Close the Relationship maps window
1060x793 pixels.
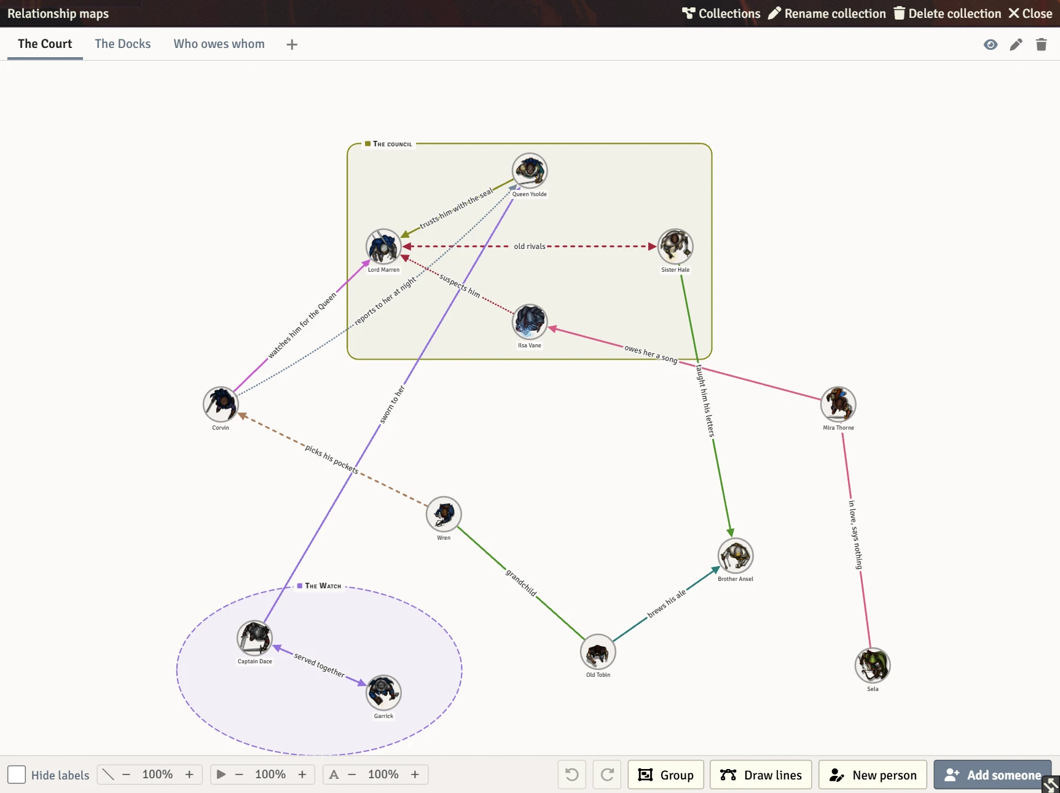pos(1031,14)
